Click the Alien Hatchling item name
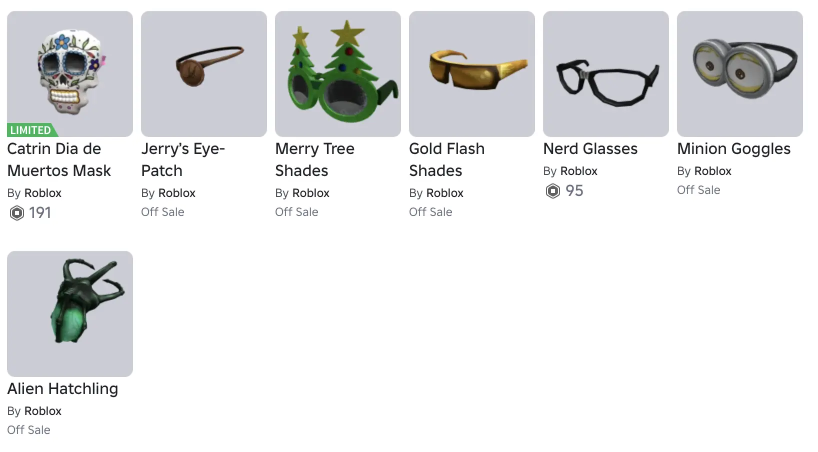The image size is (818, 452). [x=62, y=389]
